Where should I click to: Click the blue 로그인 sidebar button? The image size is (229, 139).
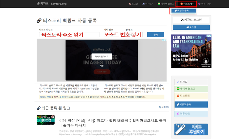pyautogui.click(x=191, y=27)
